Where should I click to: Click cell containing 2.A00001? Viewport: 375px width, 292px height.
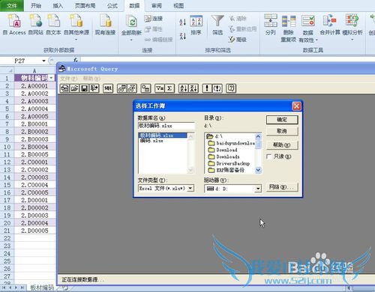pos(34,86)
